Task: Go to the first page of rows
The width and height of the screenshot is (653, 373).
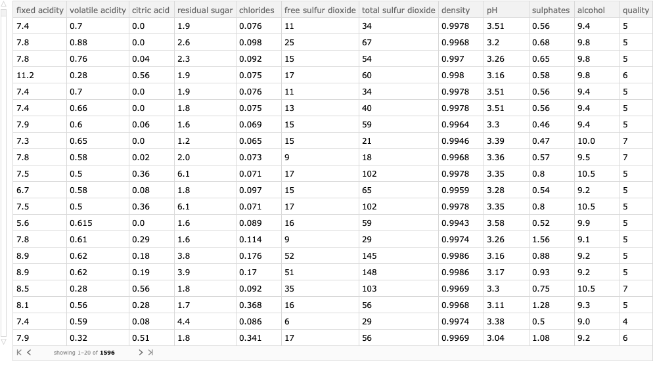Action: coord(19,353)
